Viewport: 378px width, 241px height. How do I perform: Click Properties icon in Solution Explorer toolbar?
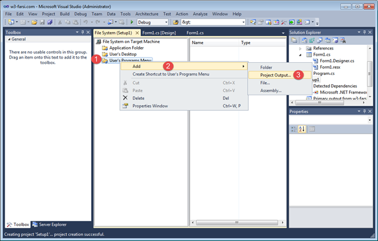tap(294, 40)
